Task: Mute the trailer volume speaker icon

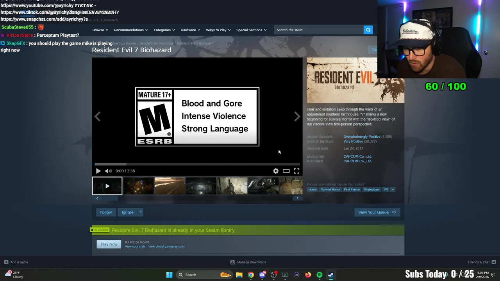Action: [x=108, y=171]
